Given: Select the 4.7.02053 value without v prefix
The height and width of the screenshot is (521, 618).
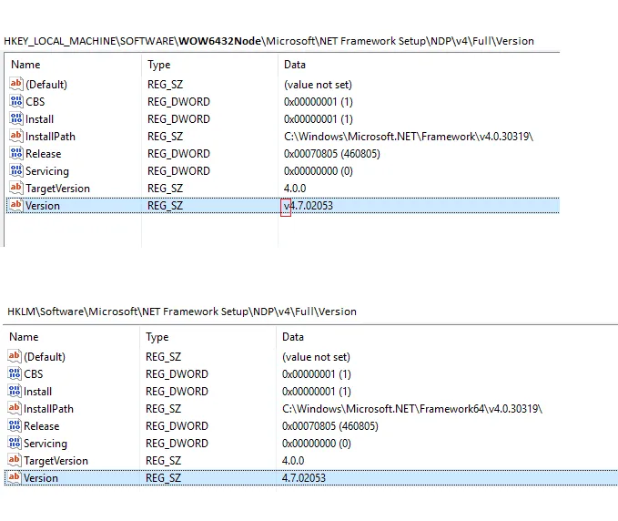Looking at the screenshot, I should pos(304,478).
